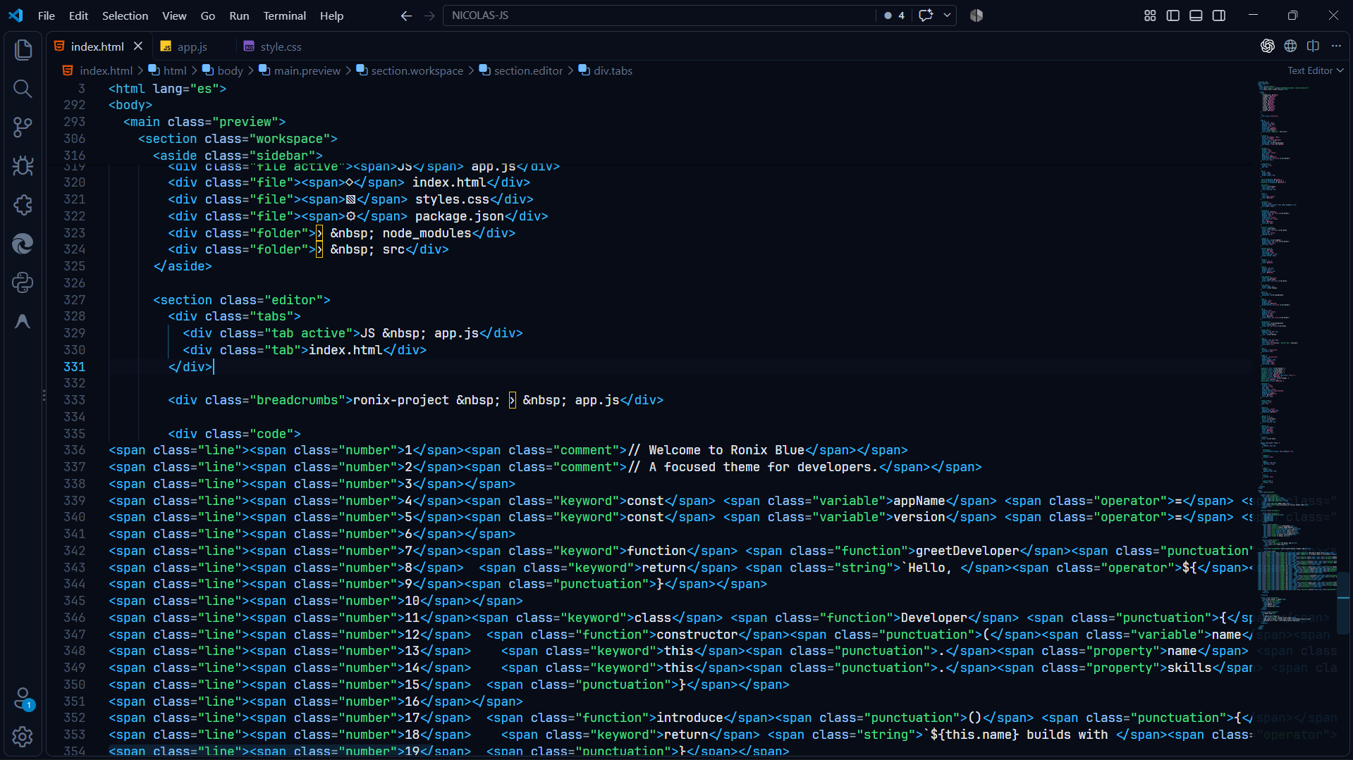Open the chat icon in the title bar

click(x=926, y=15)
